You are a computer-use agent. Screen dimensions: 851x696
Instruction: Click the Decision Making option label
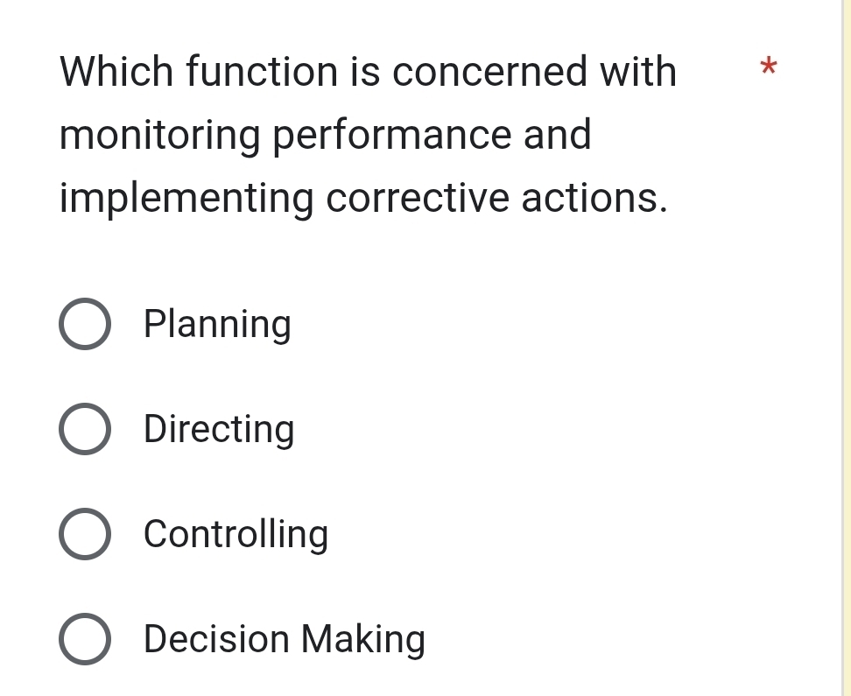[x=284, y=639]
